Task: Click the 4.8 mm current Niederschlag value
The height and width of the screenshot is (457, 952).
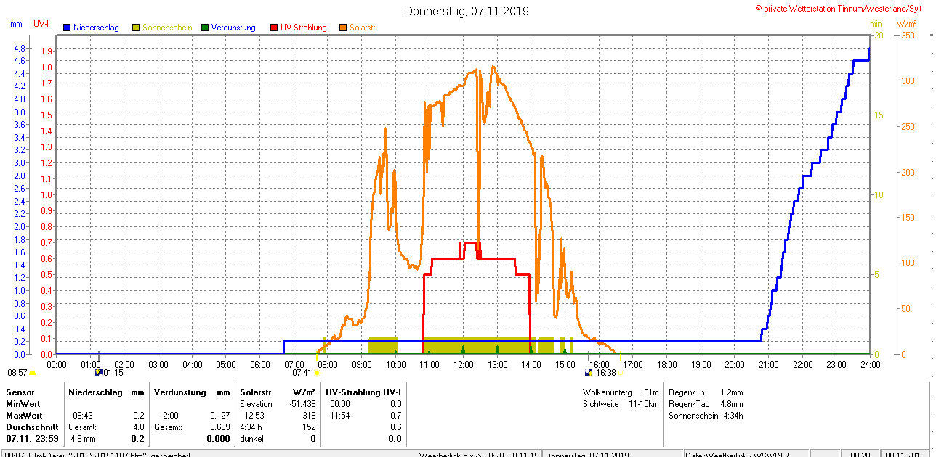Action: [83, 439]
